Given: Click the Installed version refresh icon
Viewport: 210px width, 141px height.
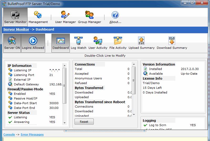Looking at the screenshot, I should coord(145,69).
